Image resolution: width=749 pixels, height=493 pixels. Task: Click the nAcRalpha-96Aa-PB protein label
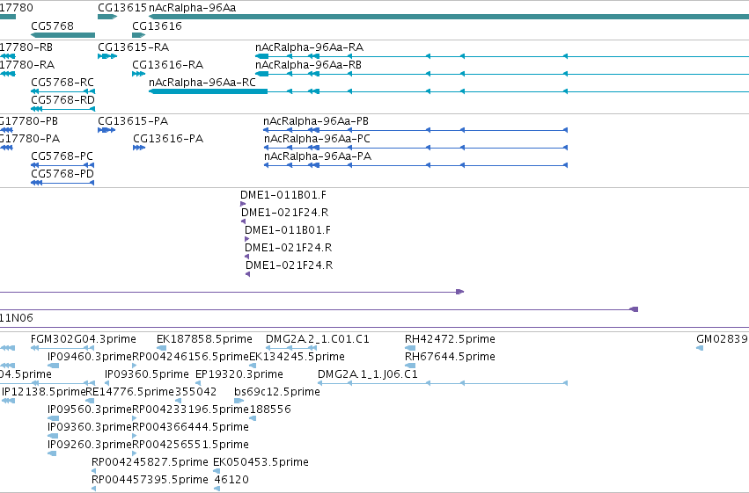coord(316,121)
